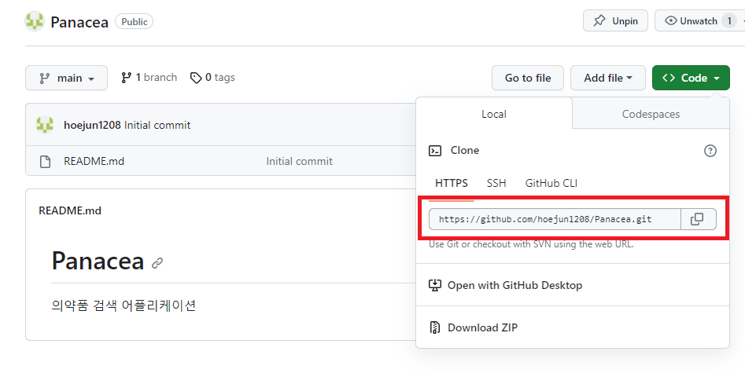The height and width of the screenshot is (373, 745).
Task: Click the Clone section label
Action: click(x=465, y=151)
